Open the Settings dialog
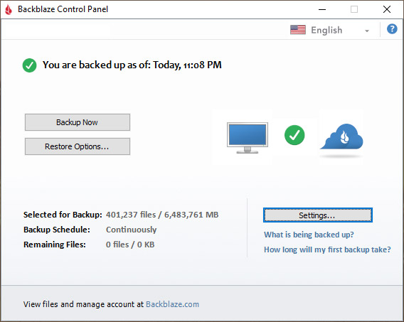Image resolution: width=404 pixels, height=322 pixels. click(x=318, y=215)
